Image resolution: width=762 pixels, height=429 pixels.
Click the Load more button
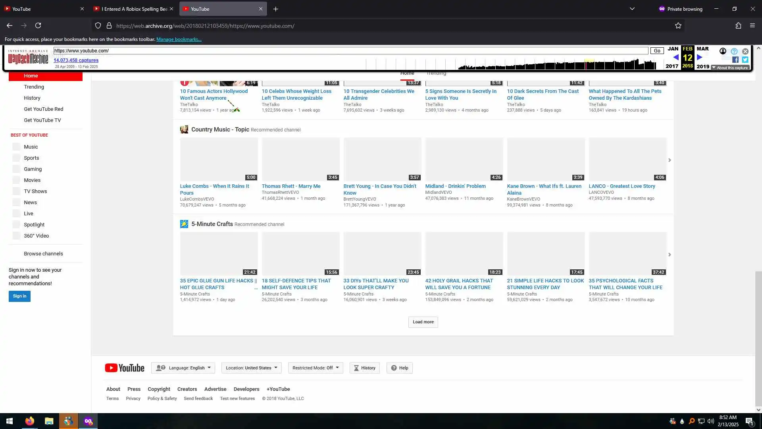pos(423,322)
